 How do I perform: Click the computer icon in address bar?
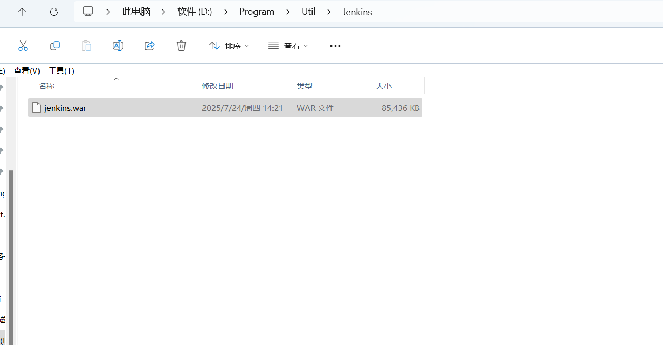click(88, 12)
